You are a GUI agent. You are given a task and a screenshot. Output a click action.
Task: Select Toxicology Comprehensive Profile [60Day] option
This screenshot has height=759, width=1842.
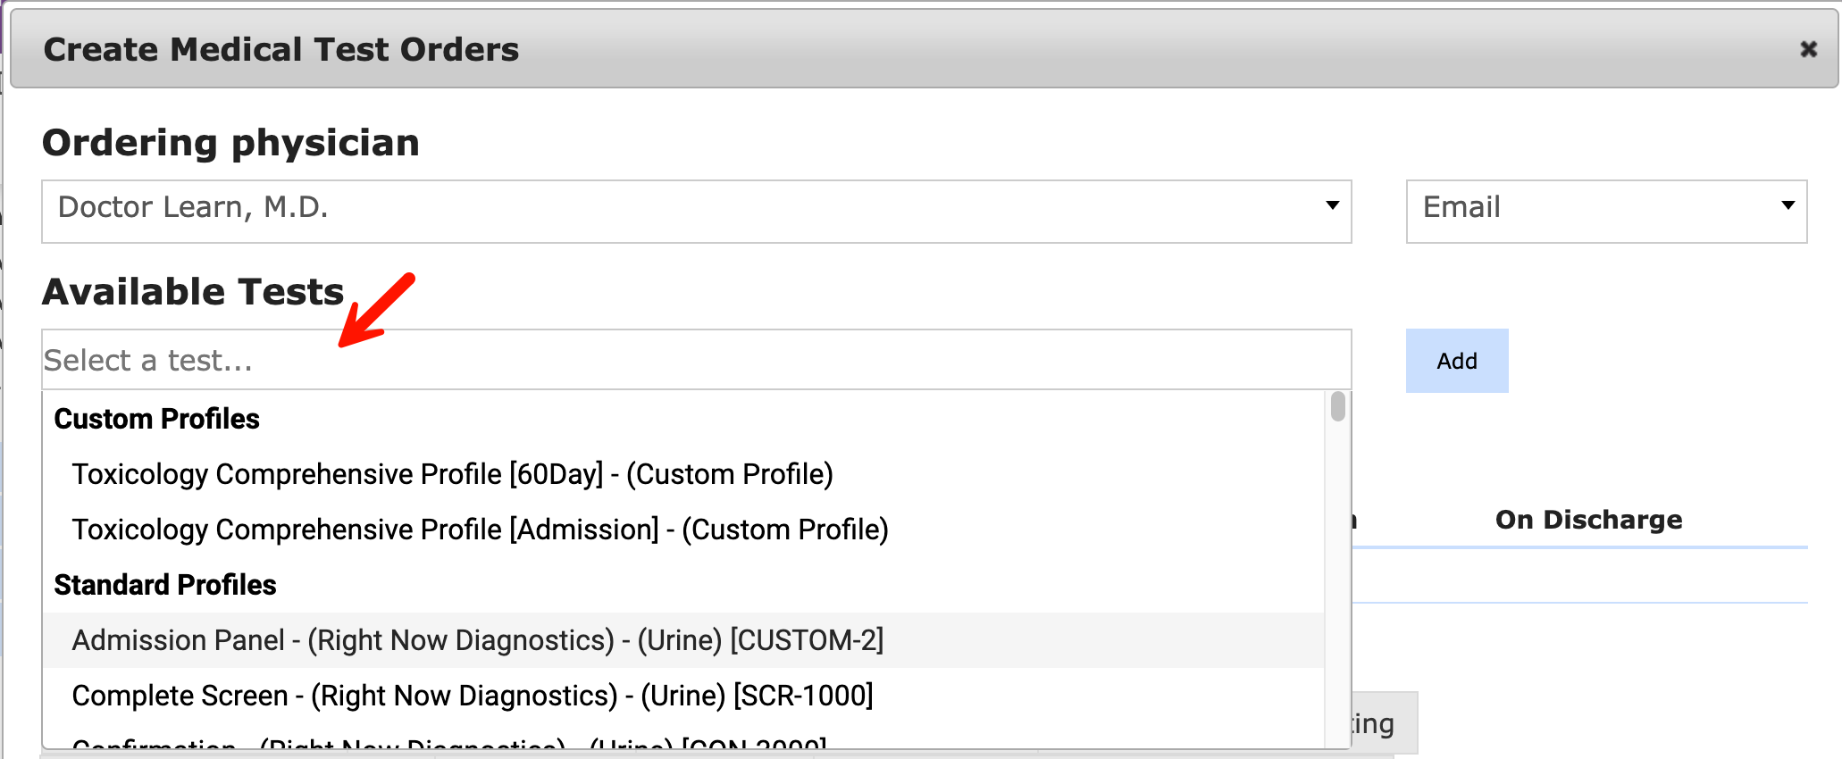tap(452, 474)
